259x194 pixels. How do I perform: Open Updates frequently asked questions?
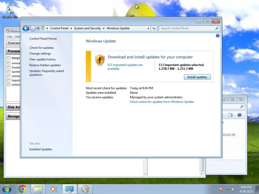(47, 73)
